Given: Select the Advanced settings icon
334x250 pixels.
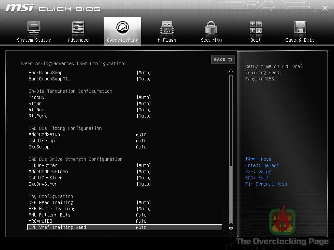Looking at the screenshot, I should 78,31.
